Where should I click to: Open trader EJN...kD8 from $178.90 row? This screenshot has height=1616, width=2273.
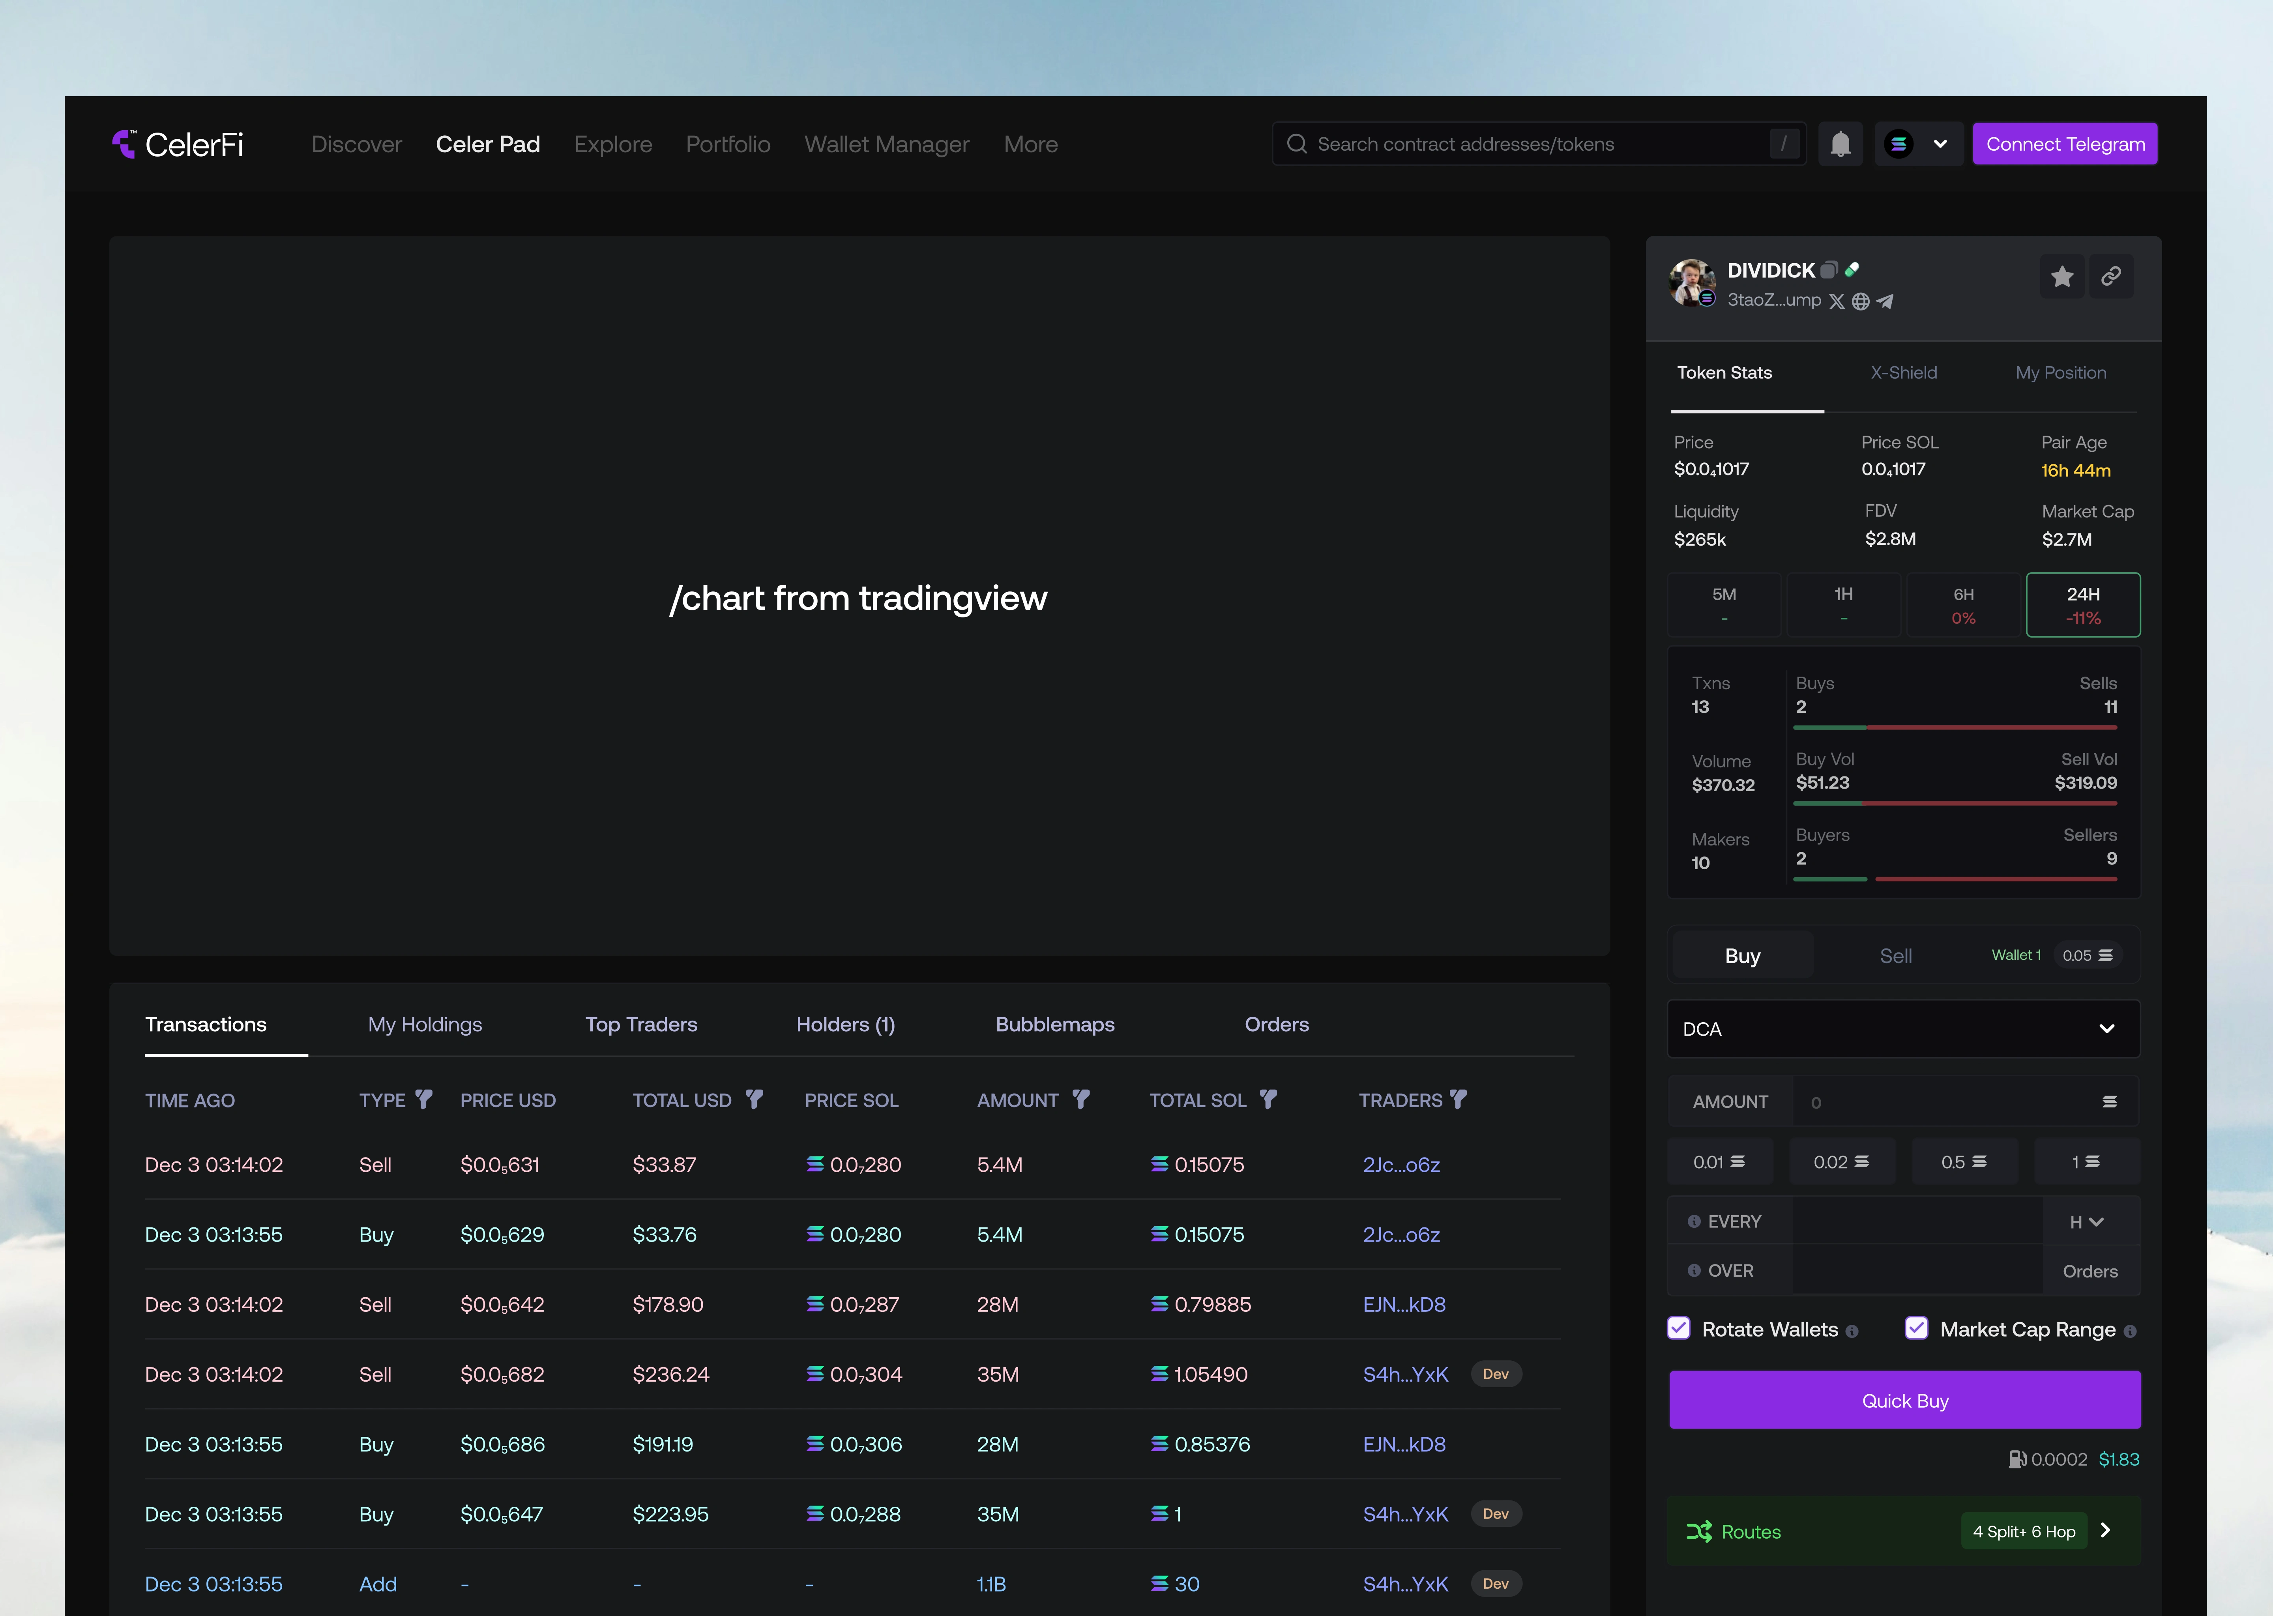pyautogui.click(x=1403, y=1305)
